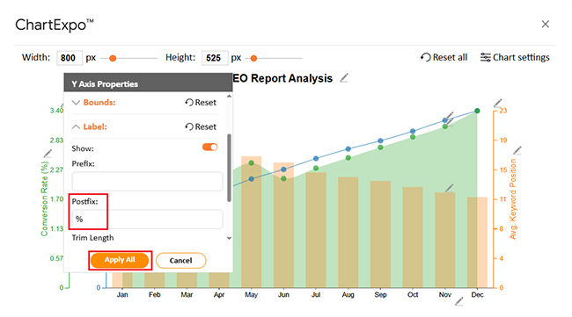Click the scroll down arrow in properties panel
The height and width of the screenshot is (317, 572).
click(x=229, y=238)
